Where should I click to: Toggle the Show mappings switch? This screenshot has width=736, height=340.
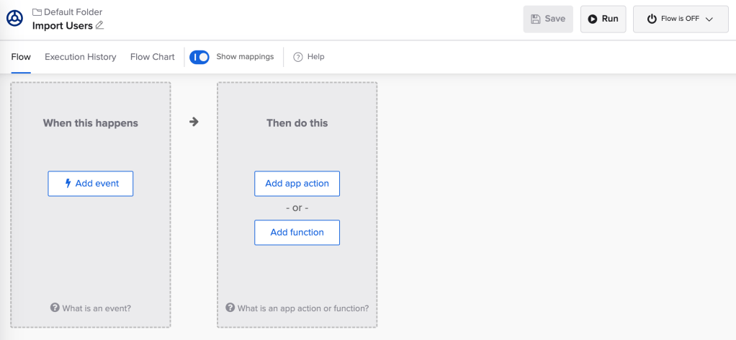pos(199,57)
